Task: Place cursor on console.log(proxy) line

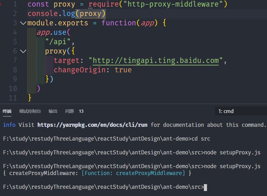Action: click(x=67, y=13)
